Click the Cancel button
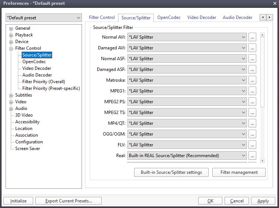Viewport: 279px width, 208px height. click(237, 201)
